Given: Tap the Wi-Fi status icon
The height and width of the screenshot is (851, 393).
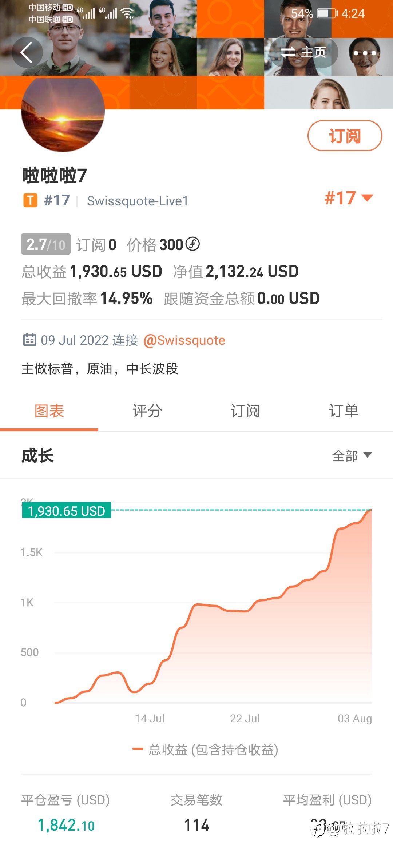Looking at the screenshot, I should (127, 13).
